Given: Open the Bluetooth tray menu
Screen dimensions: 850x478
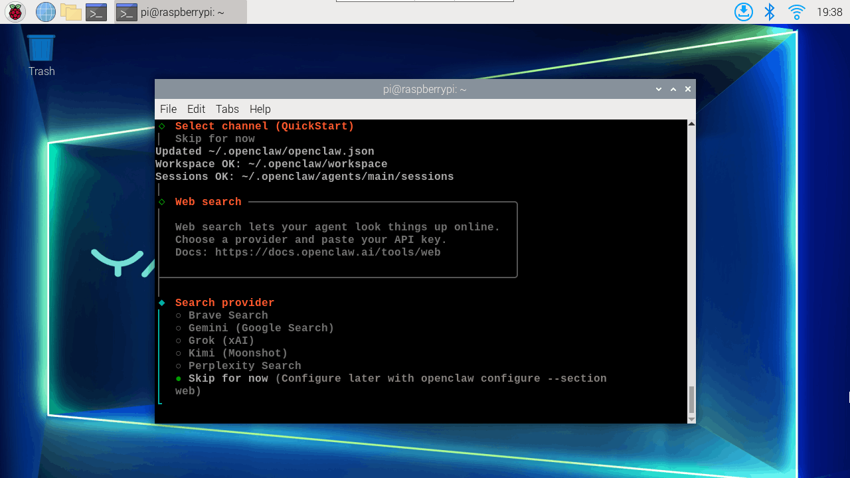Looking at the screenshot, I should pos(770,12).
